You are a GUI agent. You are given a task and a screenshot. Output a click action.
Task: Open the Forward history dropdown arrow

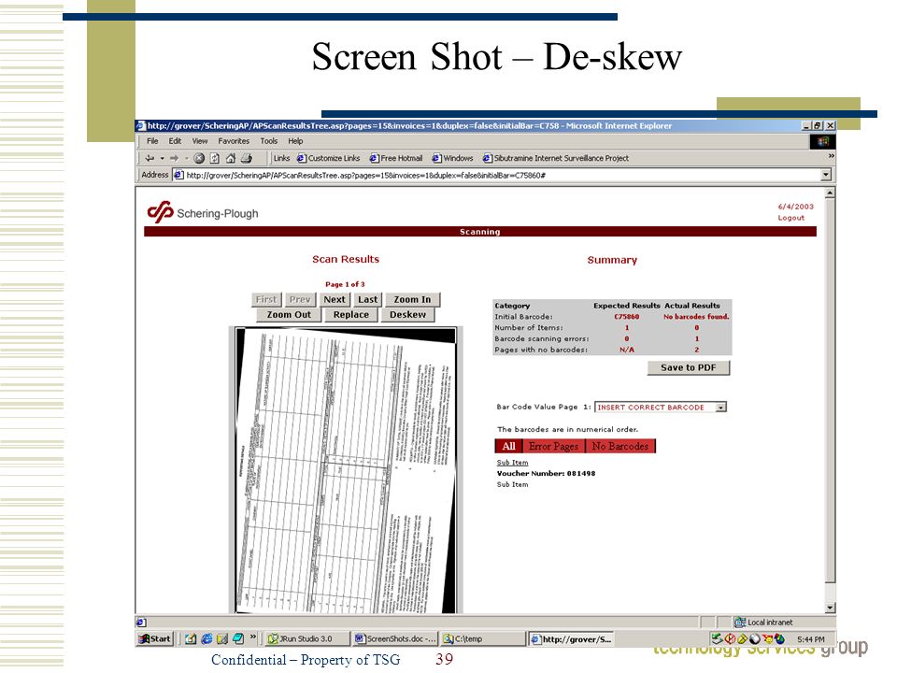tap(187, 159)
